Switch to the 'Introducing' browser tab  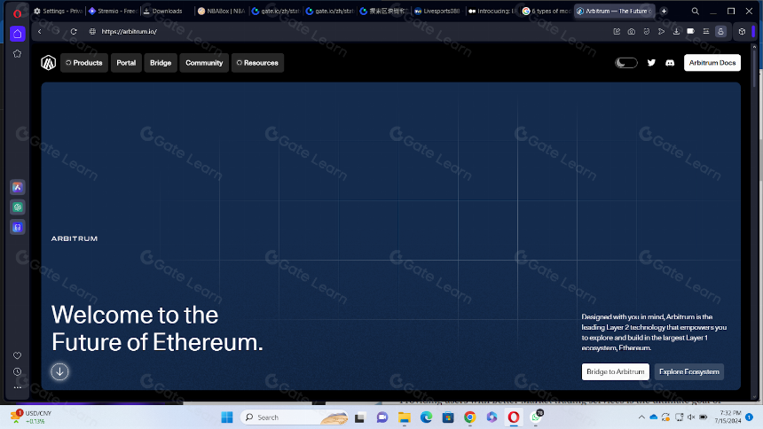click(x=492, y=12)
